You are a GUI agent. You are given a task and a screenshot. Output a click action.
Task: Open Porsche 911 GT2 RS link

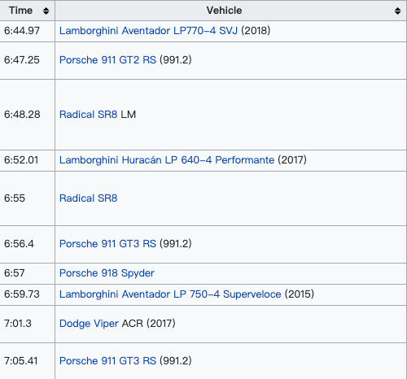[x=107, y=60]
